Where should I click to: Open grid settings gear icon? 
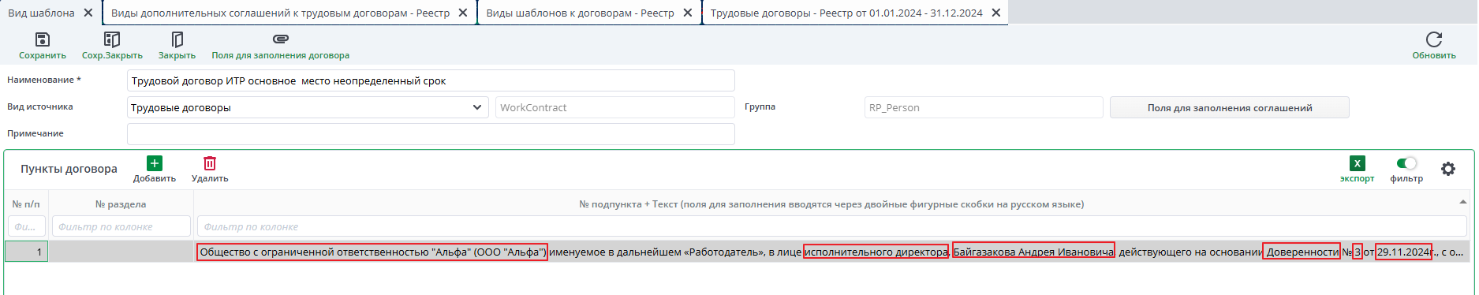[1448, 169]
